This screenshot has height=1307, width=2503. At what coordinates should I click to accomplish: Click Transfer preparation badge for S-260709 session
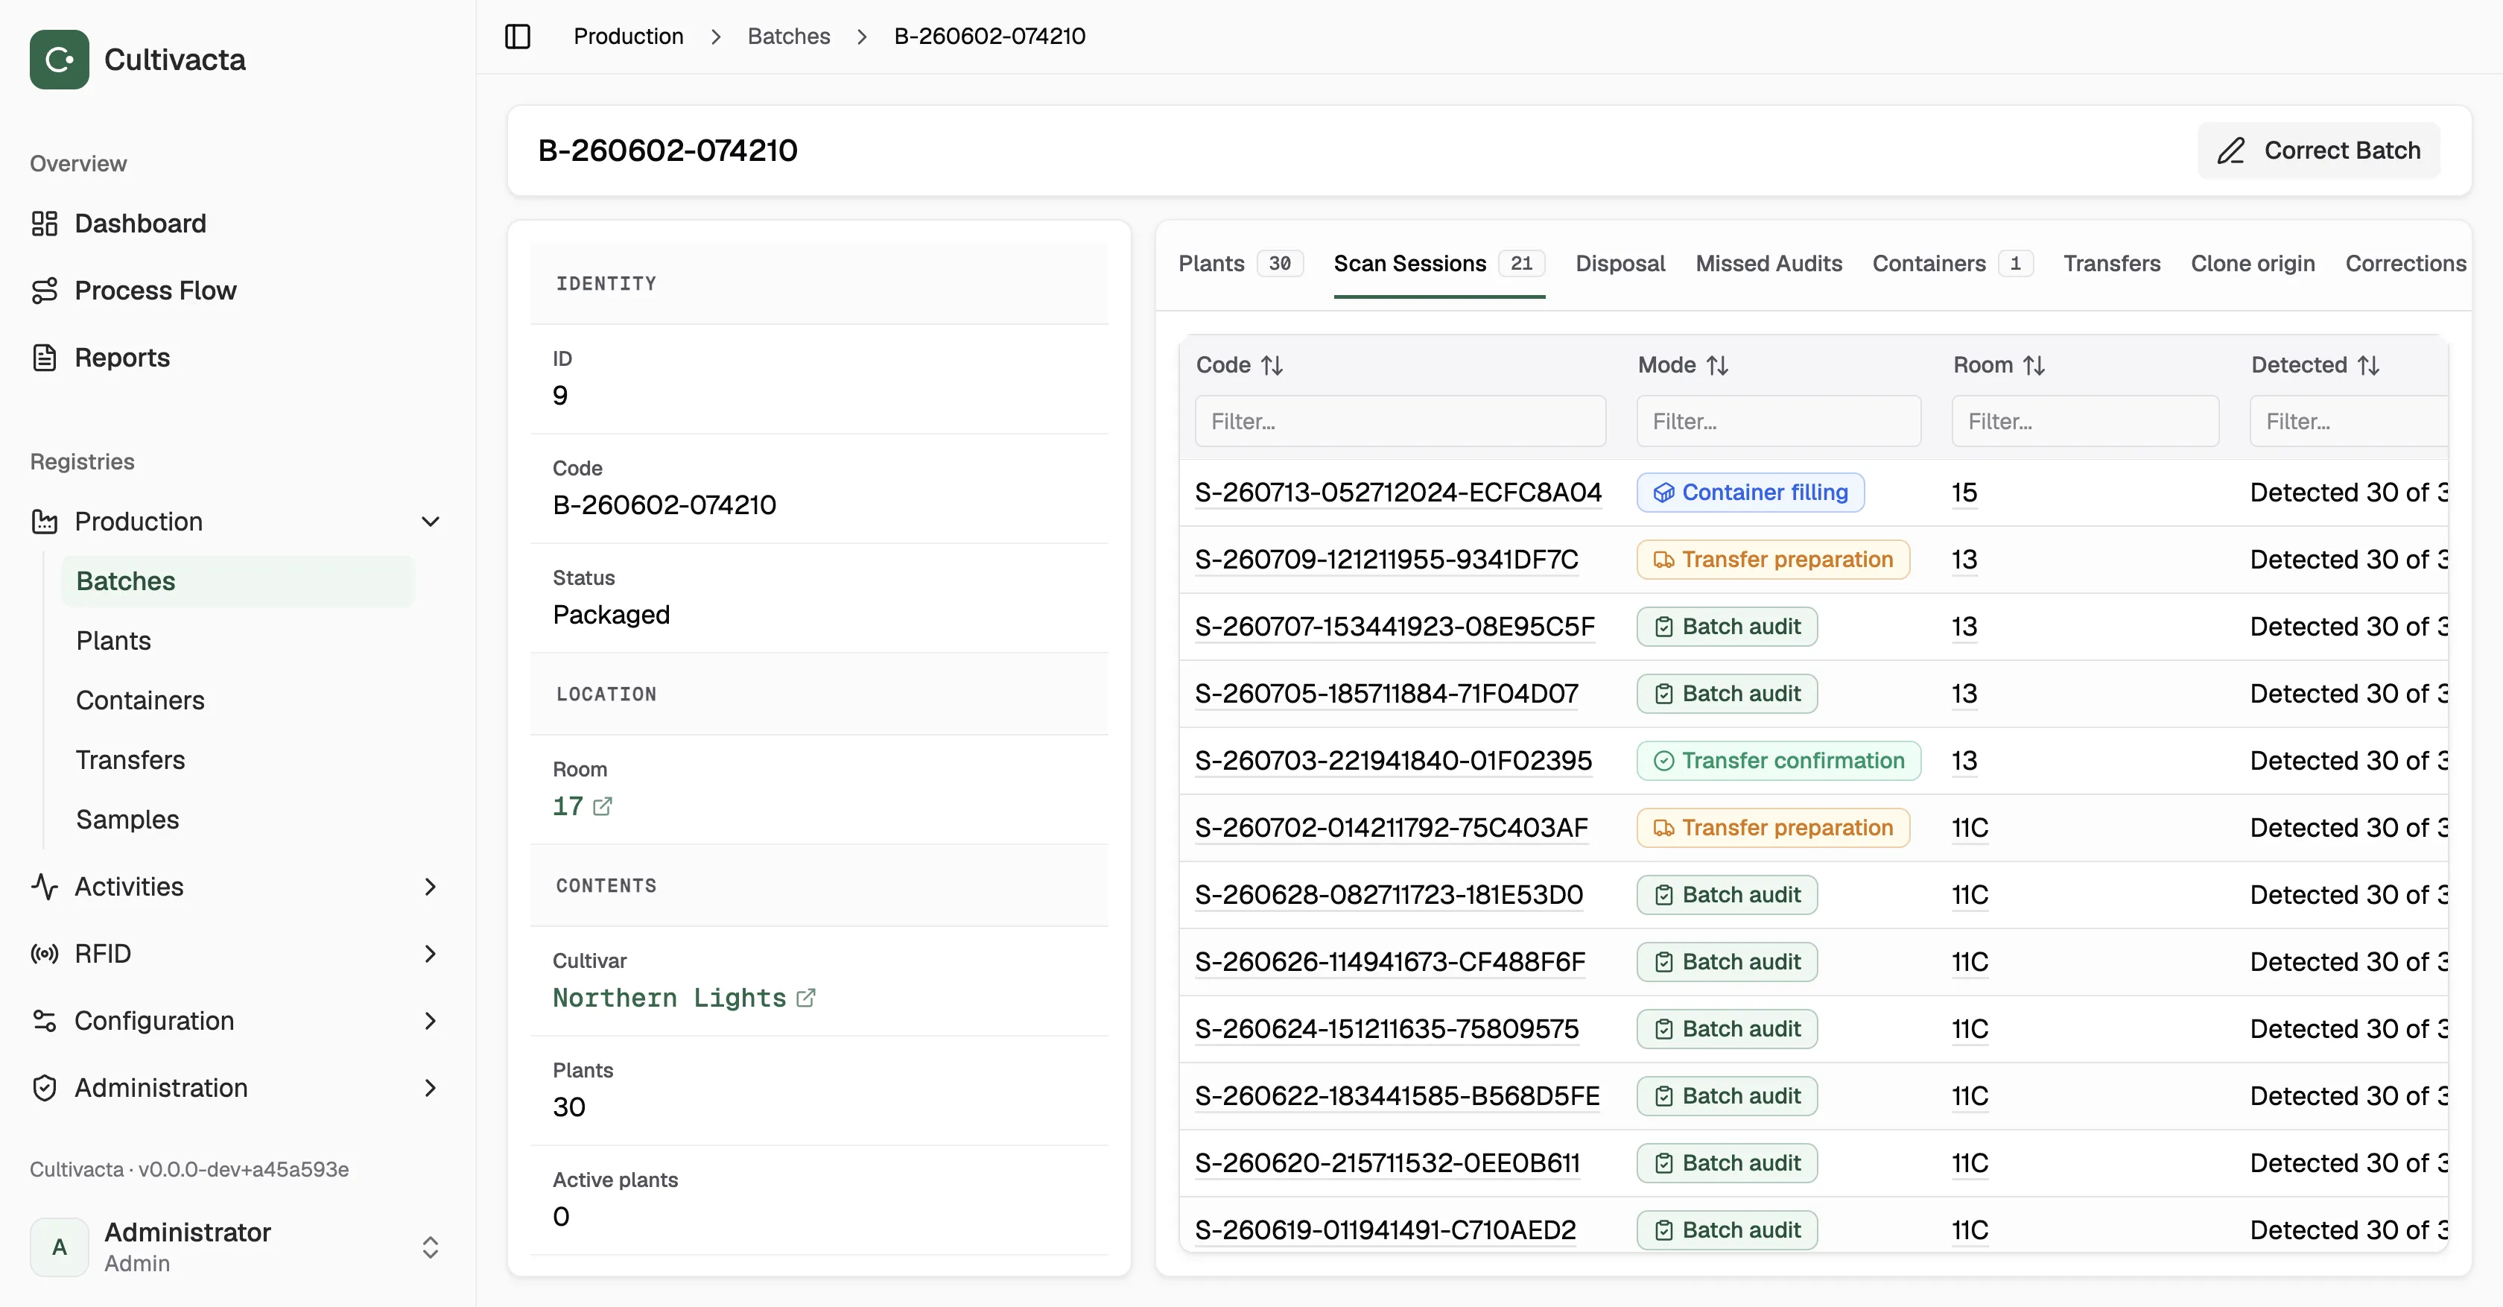(x=1772, y=560)
